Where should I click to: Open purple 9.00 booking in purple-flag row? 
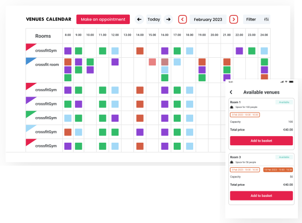click(x=79, y=104)
